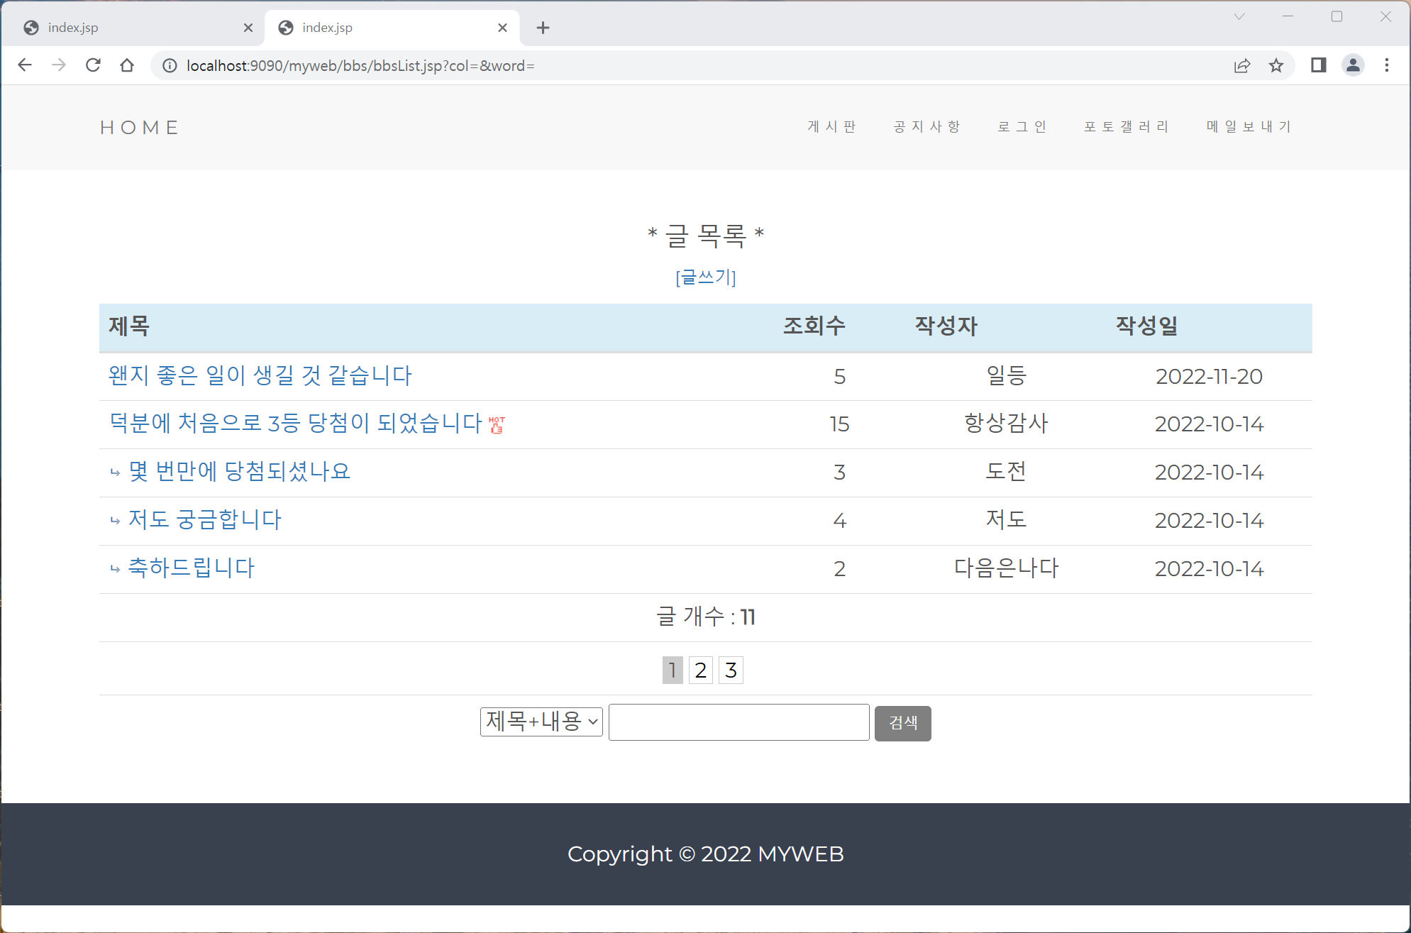Go to page 2 of the list
1411x933 pixels.
(700, 670)
